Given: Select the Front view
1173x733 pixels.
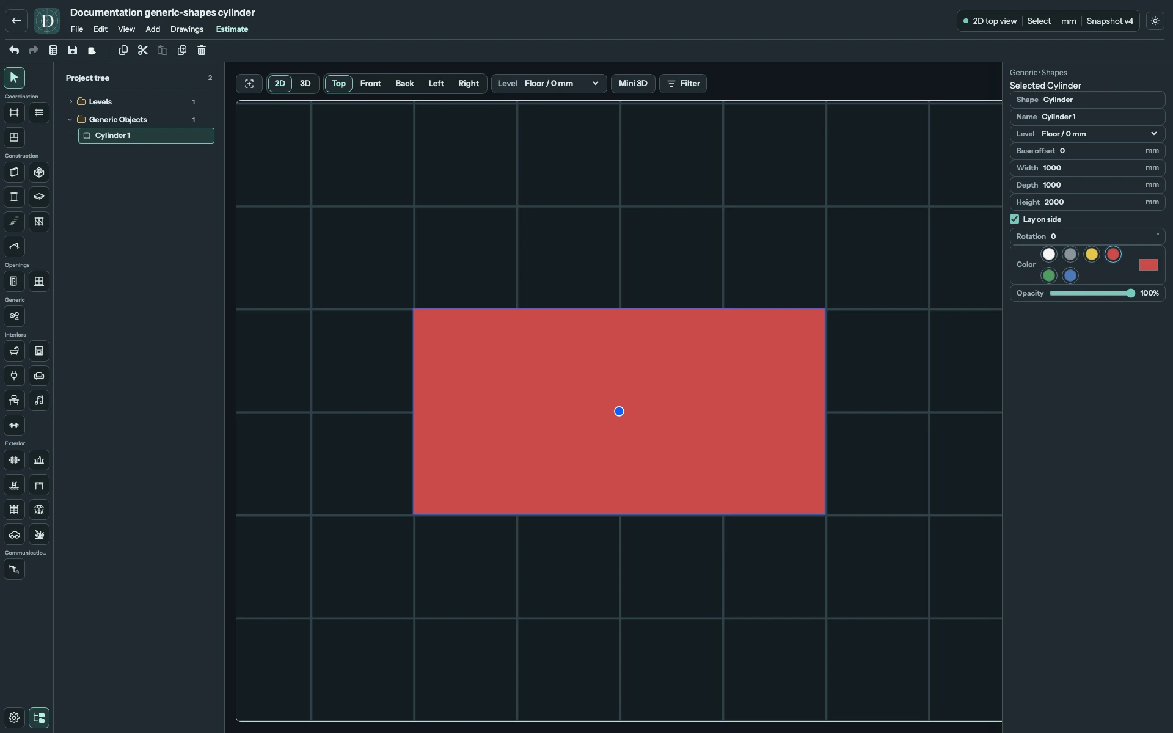Looking at the screenshot, I should [371, 84].
